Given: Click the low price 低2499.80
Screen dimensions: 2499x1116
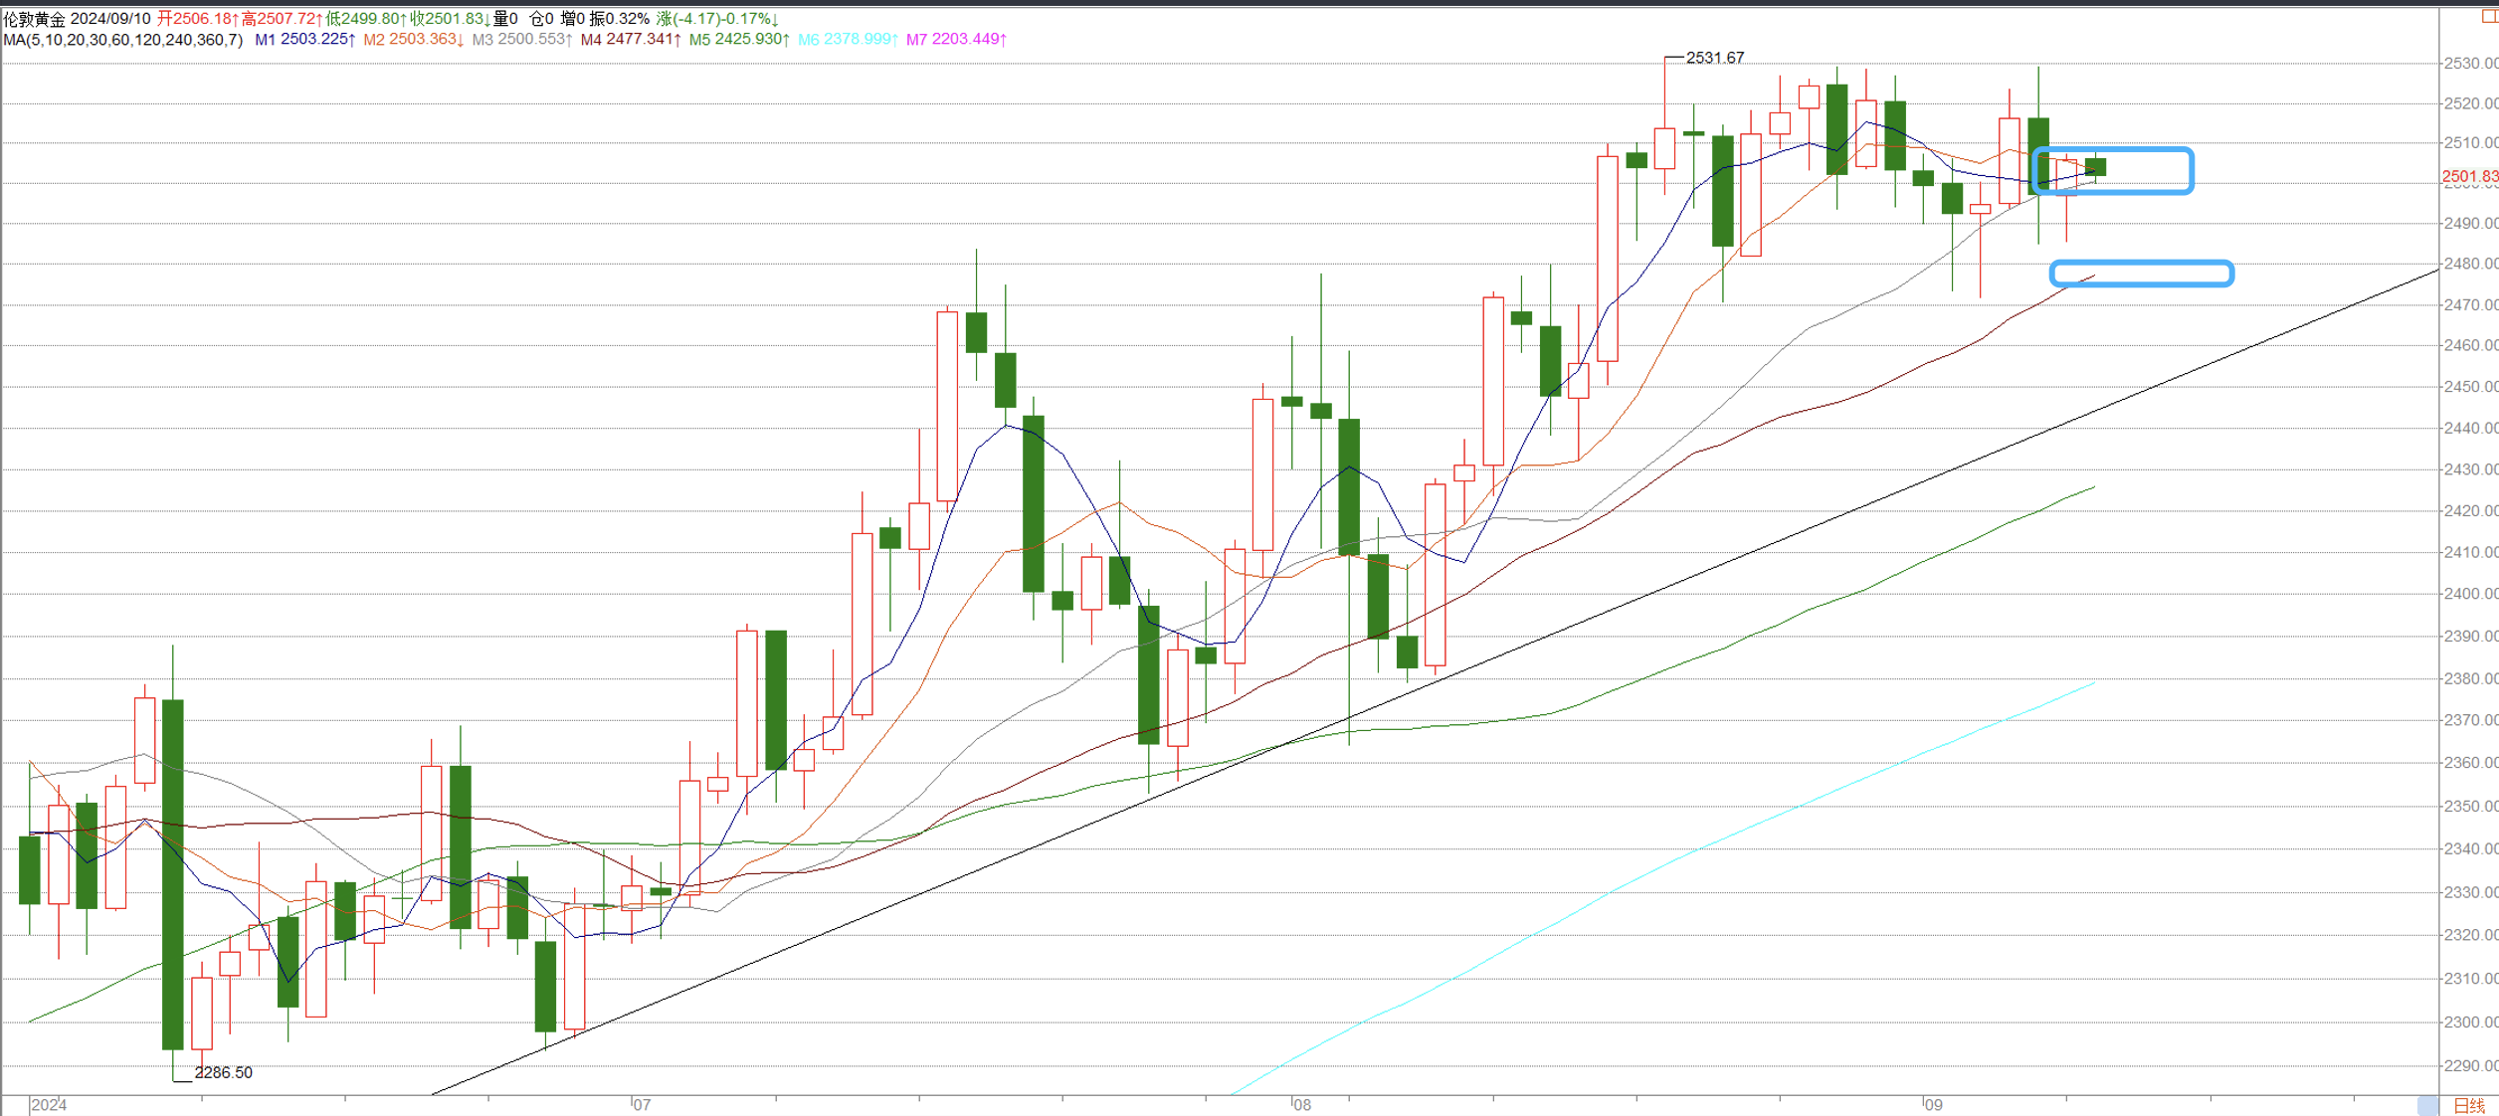Looking at the screenshot, I should pyautogui.click(x=366, y=19).
